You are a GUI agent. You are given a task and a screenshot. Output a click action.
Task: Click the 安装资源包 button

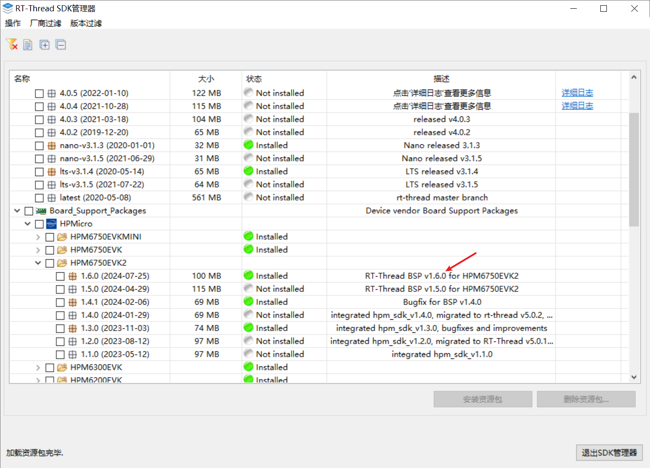(483, 399)
